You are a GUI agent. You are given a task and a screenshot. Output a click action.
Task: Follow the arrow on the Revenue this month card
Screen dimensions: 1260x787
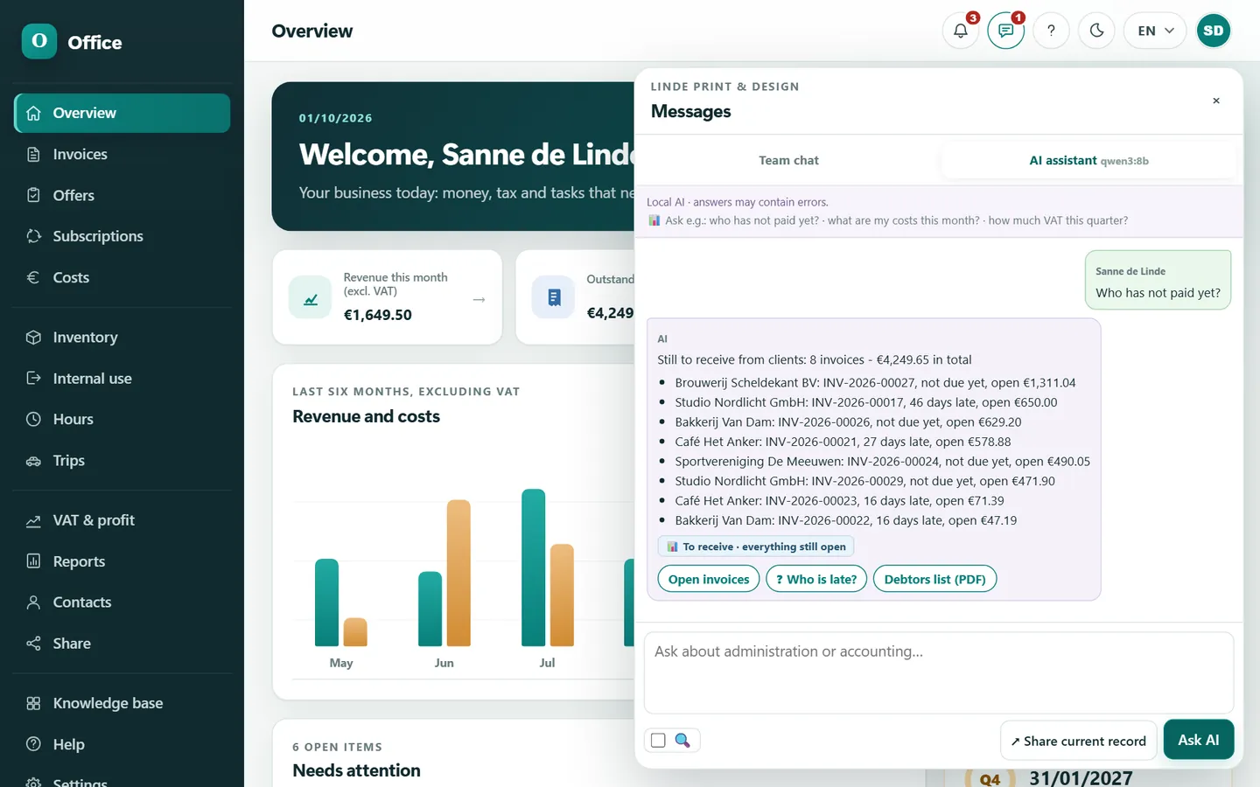[479, 299]
